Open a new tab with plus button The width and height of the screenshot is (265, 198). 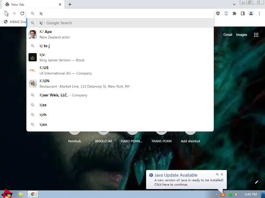(70, 5)
